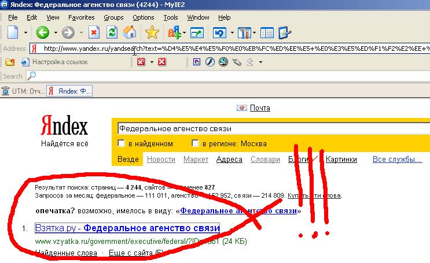Open Favorites with the star icon
The image size is (430, 263).
[152, 32]
